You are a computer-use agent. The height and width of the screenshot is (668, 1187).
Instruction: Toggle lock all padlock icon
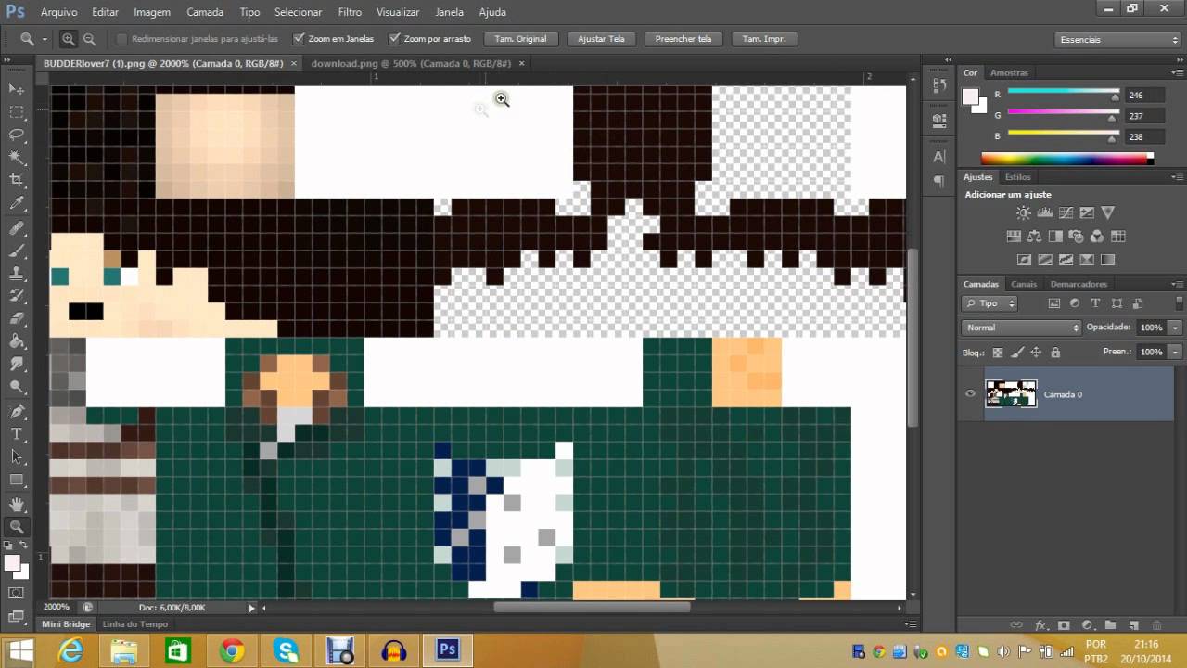pyautogui.click(x=1055, y=353)
